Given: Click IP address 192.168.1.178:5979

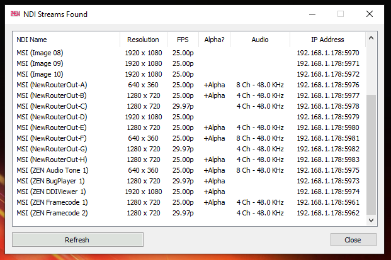Looking at the screenshot, I should (x=328, y=117).
